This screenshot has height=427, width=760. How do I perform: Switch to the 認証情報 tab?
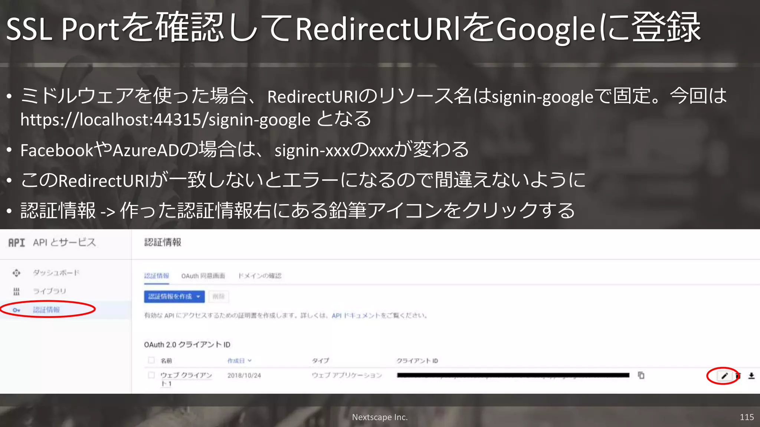(x=157, y=276)
